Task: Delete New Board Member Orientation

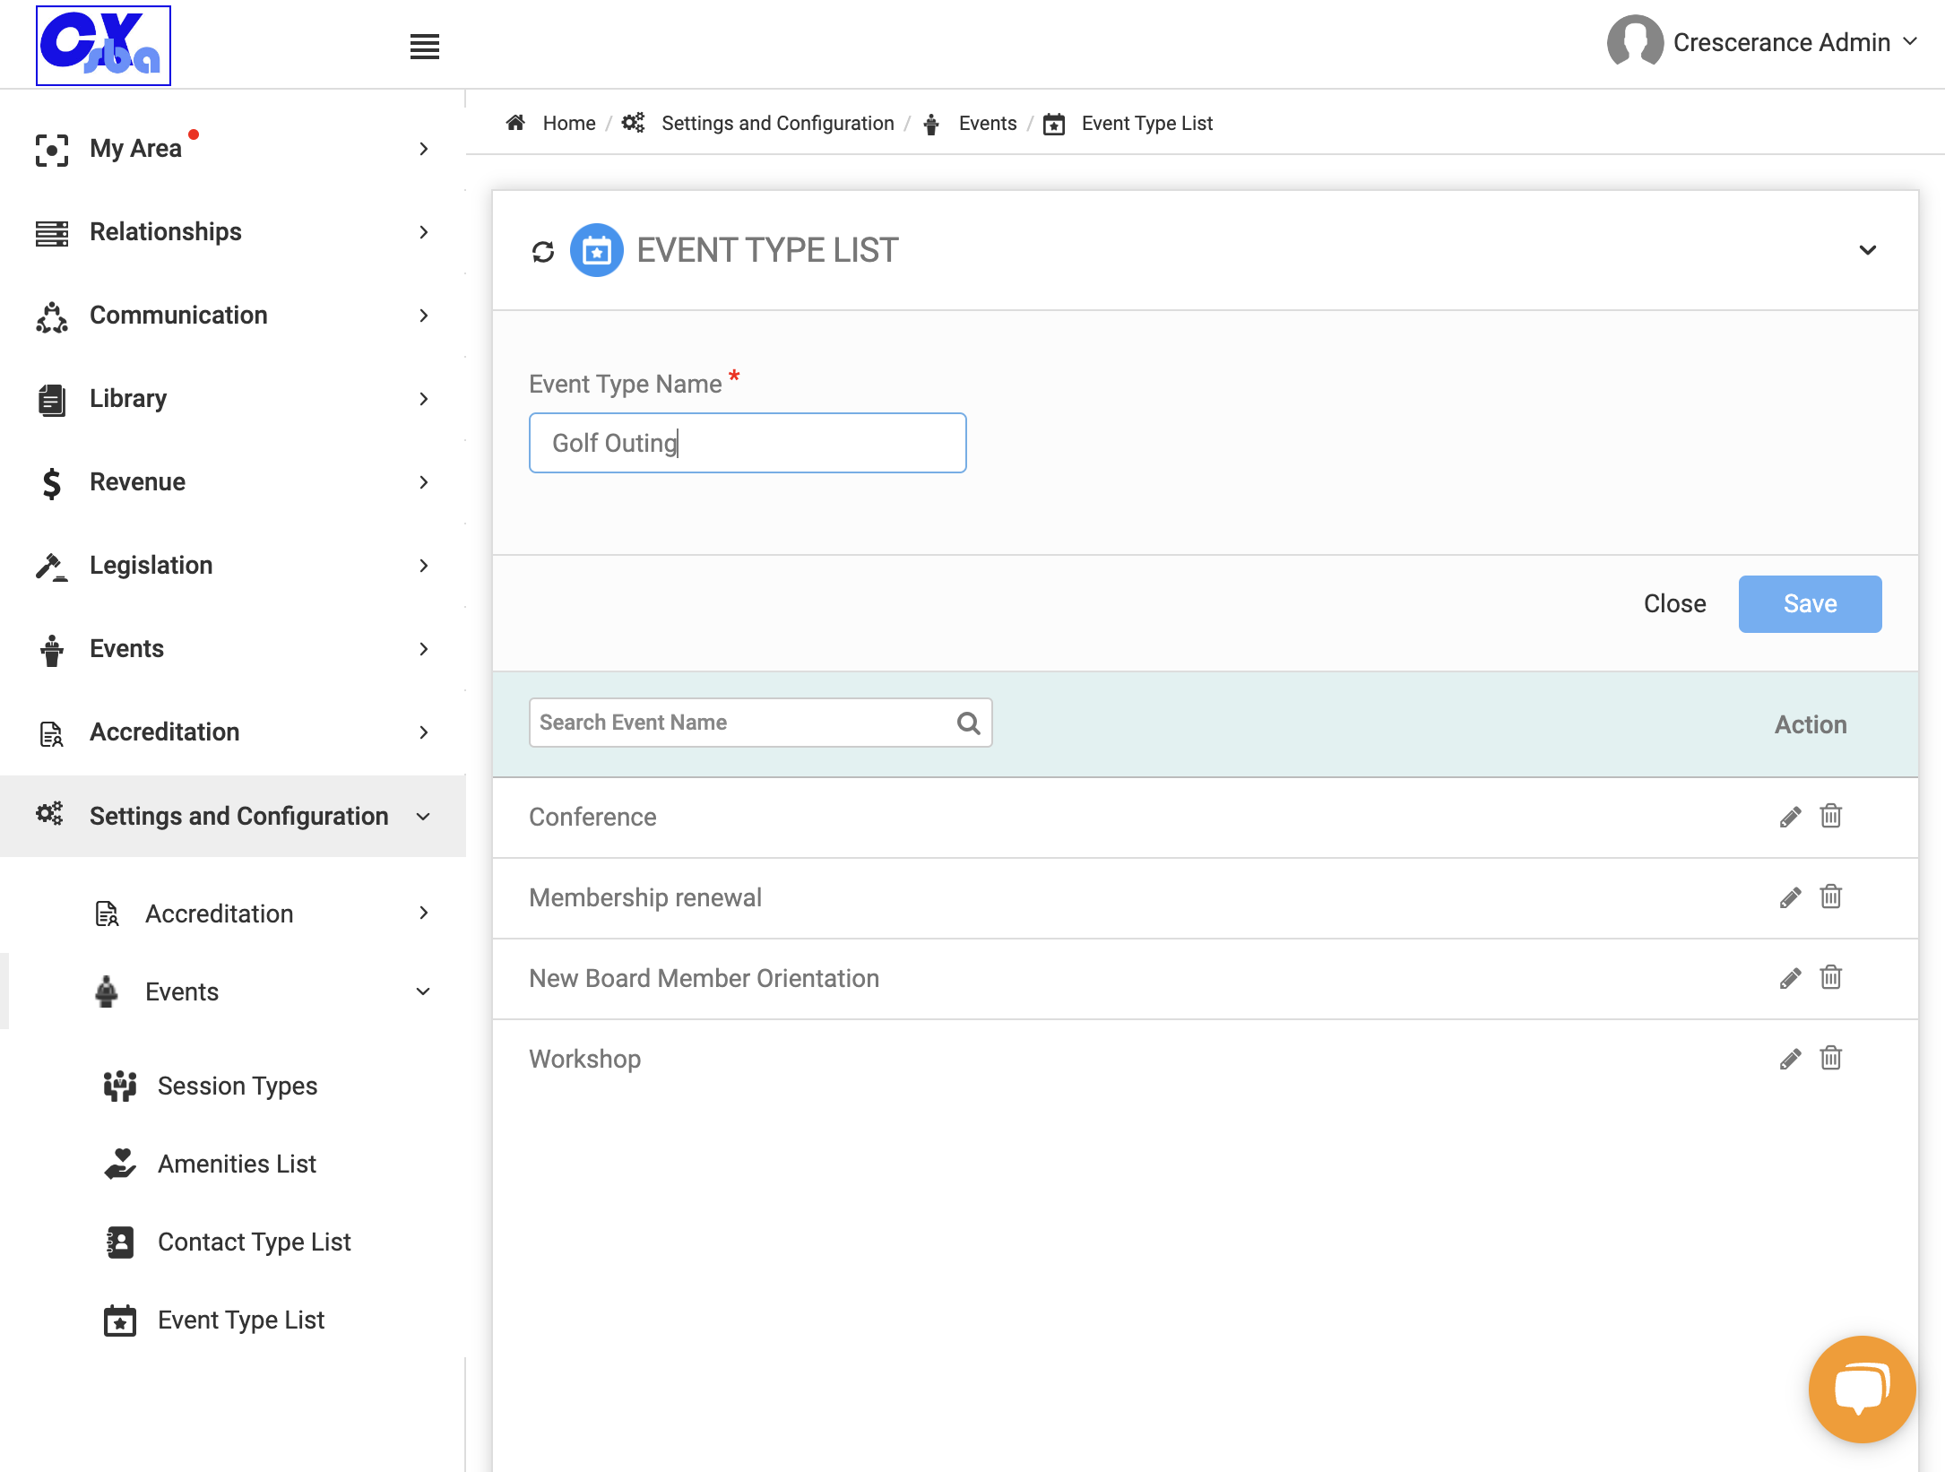Action: pos(1830,977)
